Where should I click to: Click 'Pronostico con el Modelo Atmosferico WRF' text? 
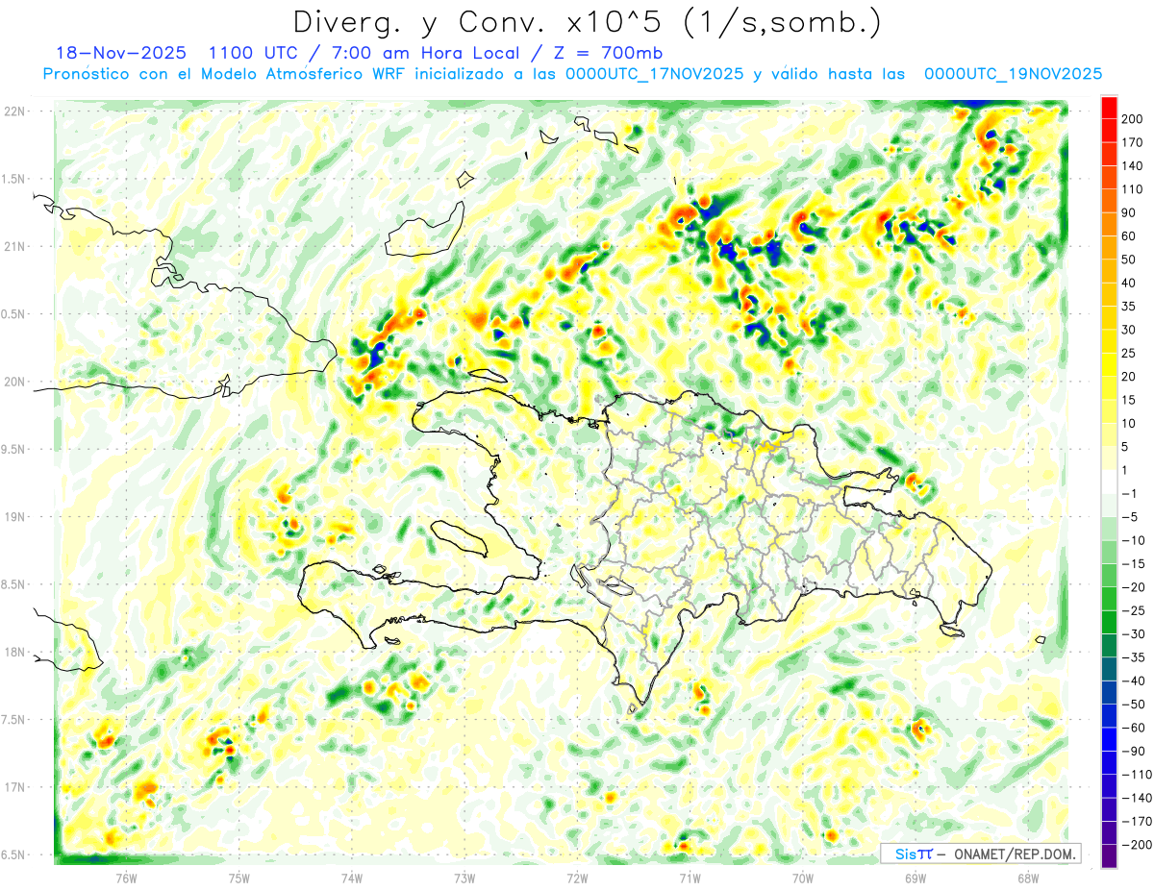click(224, 74)
